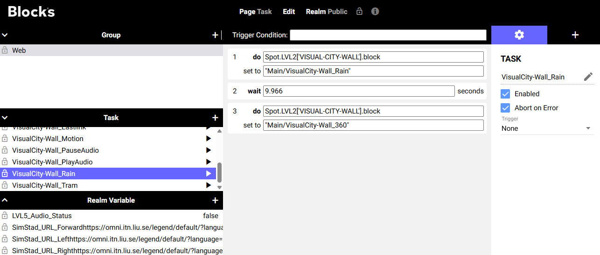This screenshot has height=255, width=600.
Task: Run VisualCity-Wall_Tram task play arrow
Action: pos(209,185)
